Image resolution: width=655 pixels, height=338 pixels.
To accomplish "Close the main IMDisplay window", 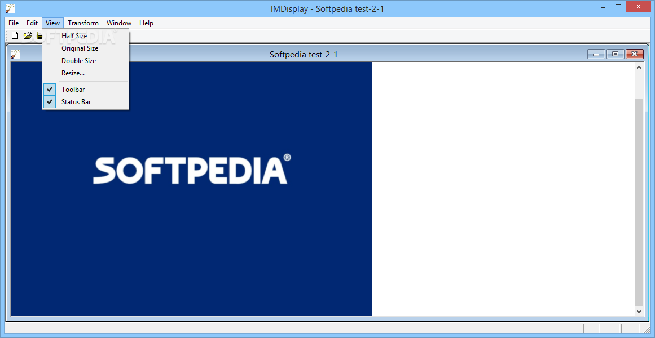I will click(x=639, y=6).
